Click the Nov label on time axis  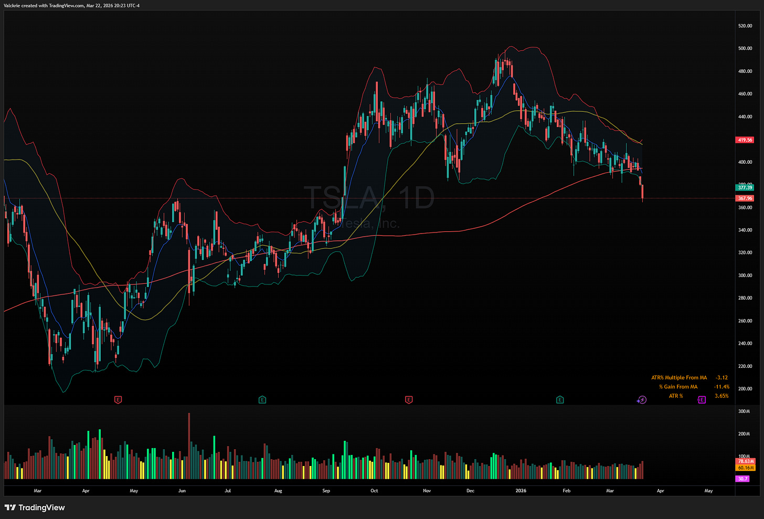coord(427,491)
